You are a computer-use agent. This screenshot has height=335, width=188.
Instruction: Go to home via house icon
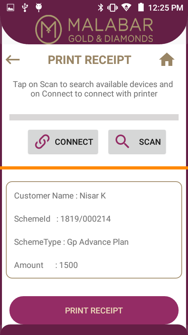pos(167,59)
